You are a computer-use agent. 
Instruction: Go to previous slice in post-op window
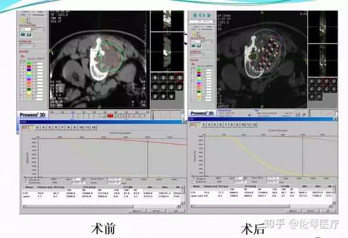coord(200,15)
